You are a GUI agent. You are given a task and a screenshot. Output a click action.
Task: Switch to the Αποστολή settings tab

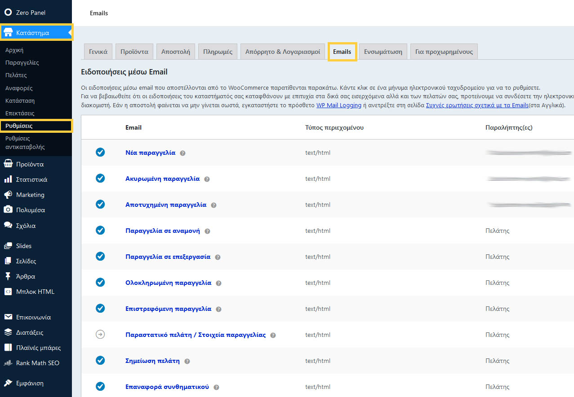(x=176, y=52)
